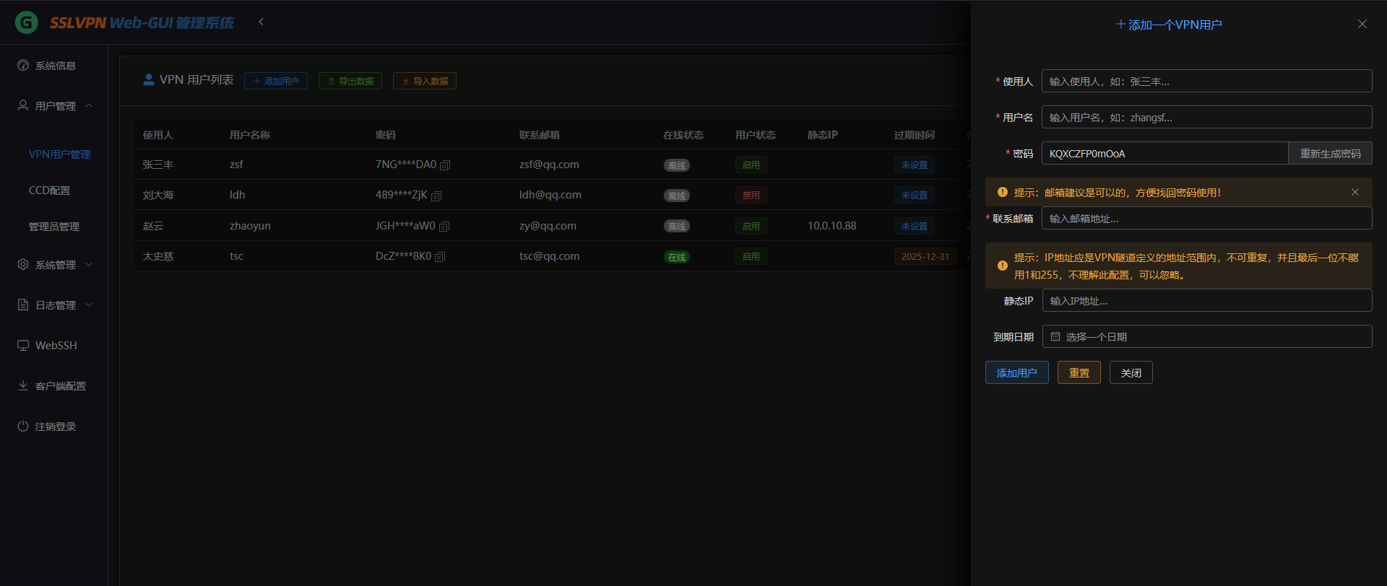Image resolution: width=1387 pixels, height=586 pixels.
Task: Click the 启用 status tag for 张三丰
Action: (x=751, y=165)
